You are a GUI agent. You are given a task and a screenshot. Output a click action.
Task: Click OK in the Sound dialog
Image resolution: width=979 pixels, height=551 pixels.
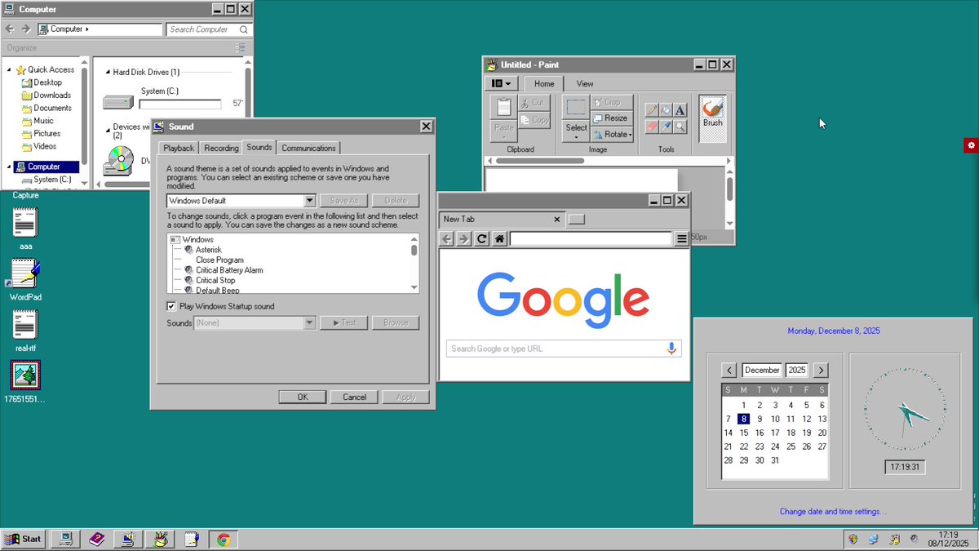(x=302, y=397)
